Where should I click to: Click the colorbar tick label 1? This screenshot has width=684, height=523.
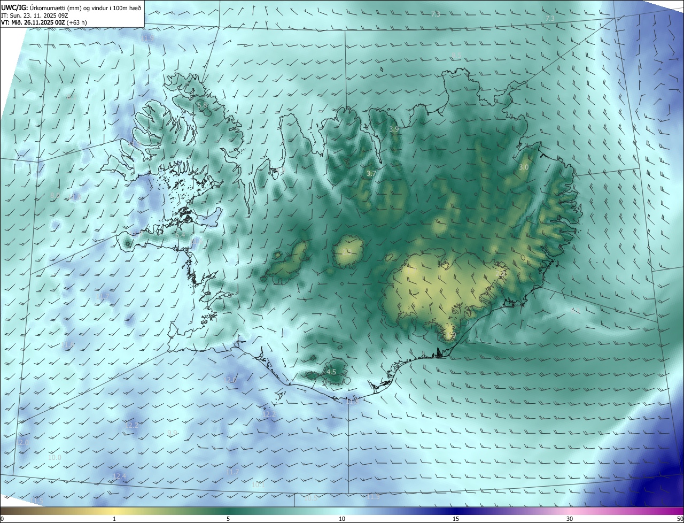pyautogui.click(x=114, y=519)
